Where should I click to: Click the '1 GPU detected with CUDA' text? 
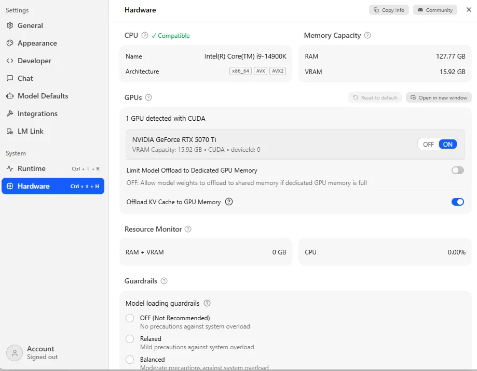[x=166, y=119]
